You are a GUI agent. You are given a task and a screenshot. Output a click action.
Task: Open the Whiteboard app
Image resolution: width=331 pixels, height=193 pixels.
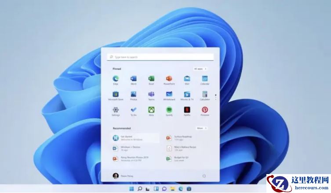point(169,96)
